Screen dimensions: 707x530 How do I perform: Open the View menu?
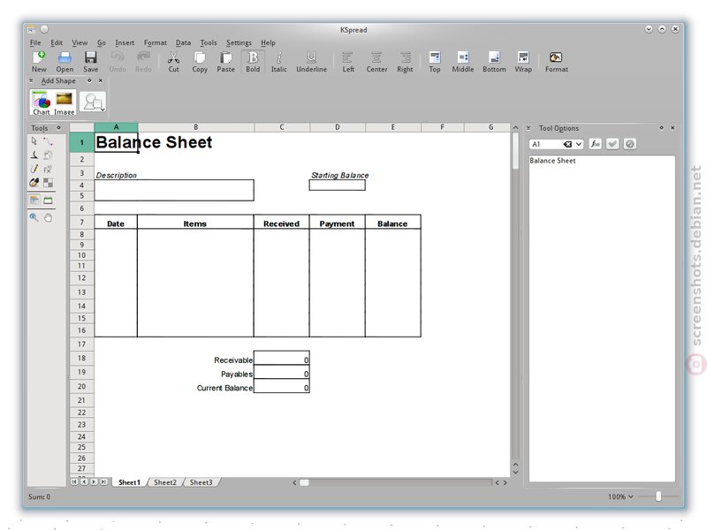point(80,42)
